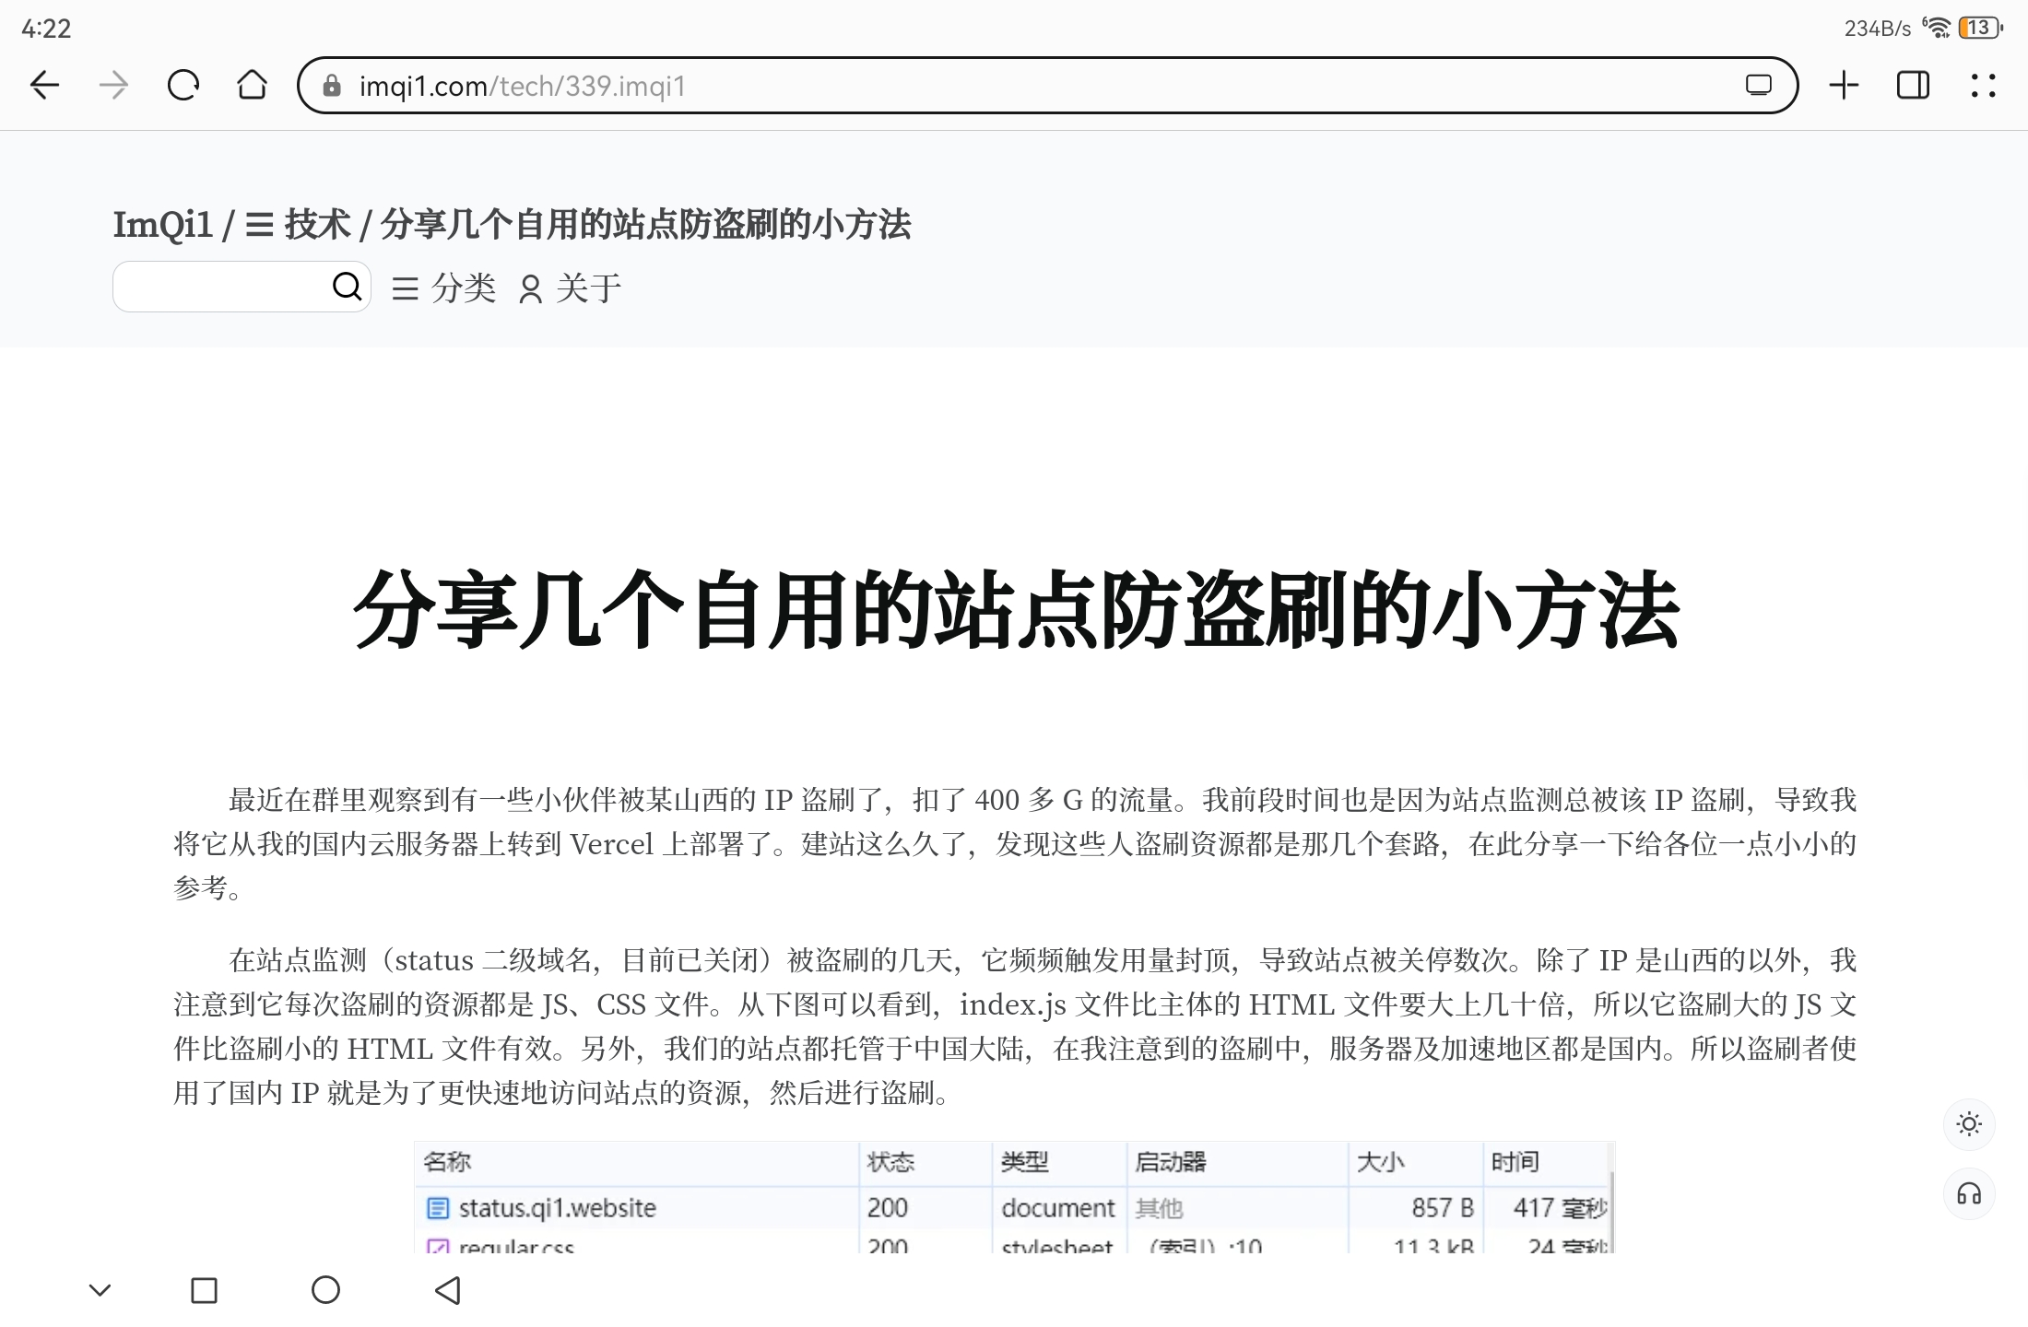Open the 关于 about page
The width and height of the screenshot is (2028, 1327).
570,288
